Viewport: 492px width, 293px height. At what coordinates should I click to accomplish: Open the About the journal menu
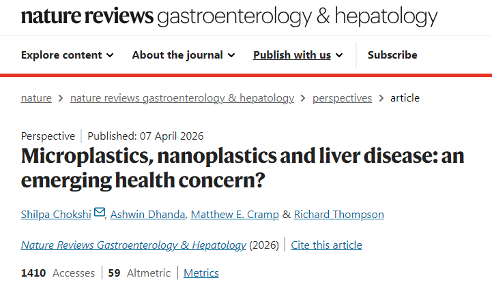[183, 55]
